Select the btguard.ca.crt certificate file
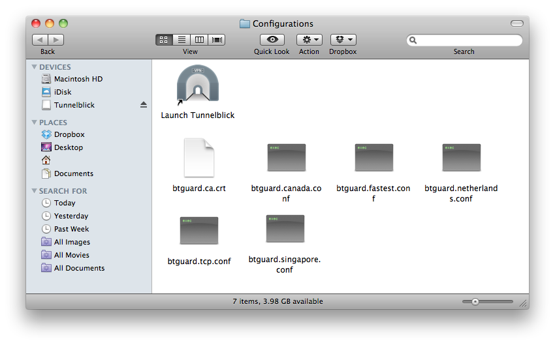The width and height of the screenshot is (555, 345). pos(198,158)
